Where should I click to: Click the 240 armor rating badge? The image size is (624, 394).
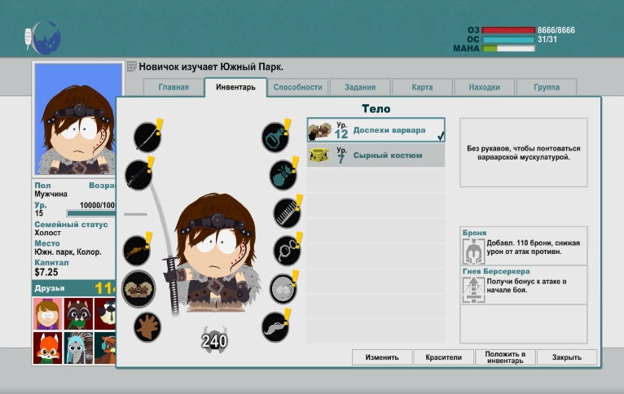coord(214,340)
